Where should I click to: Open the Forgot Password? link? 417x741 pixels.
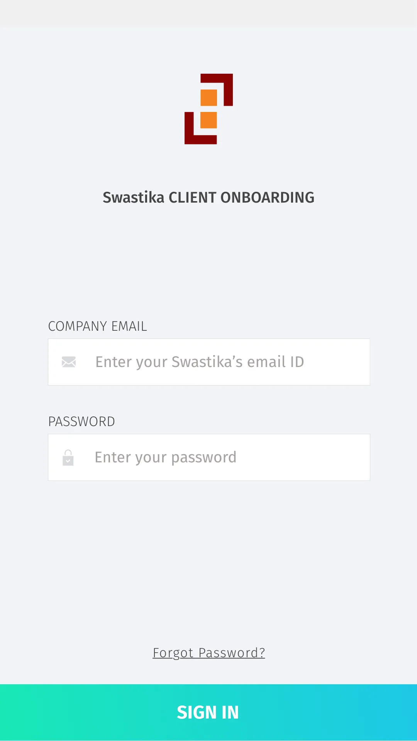(209, 653)
